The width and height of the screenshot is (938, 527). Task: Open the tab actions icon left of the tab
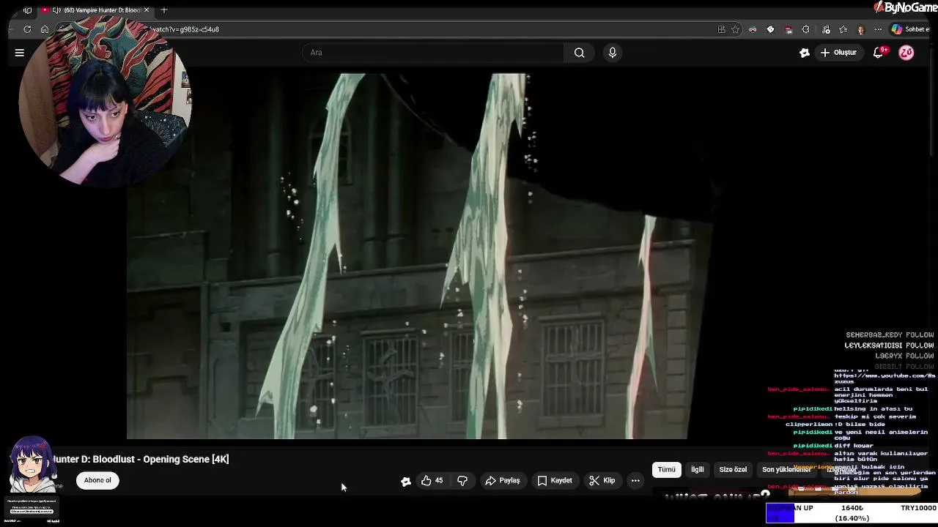coord(27,10)
